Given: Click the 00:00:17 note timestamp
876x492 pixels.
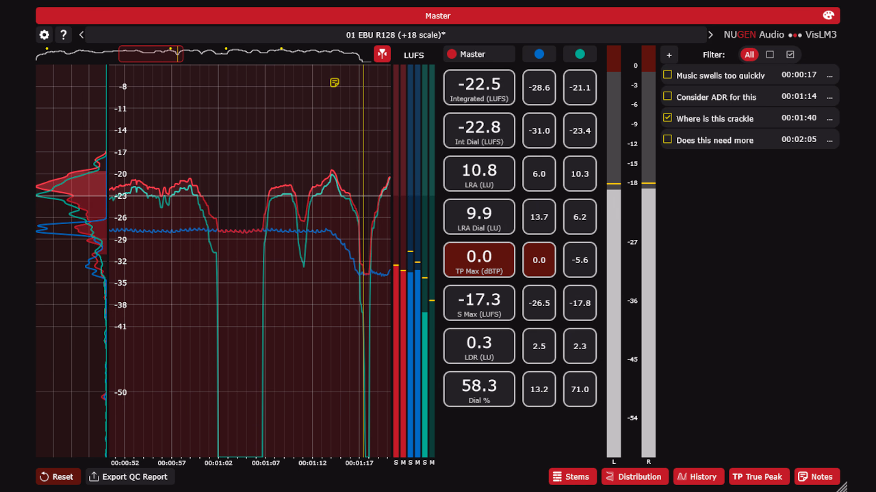Looking at the screenshot, I should tap(799, 75).
